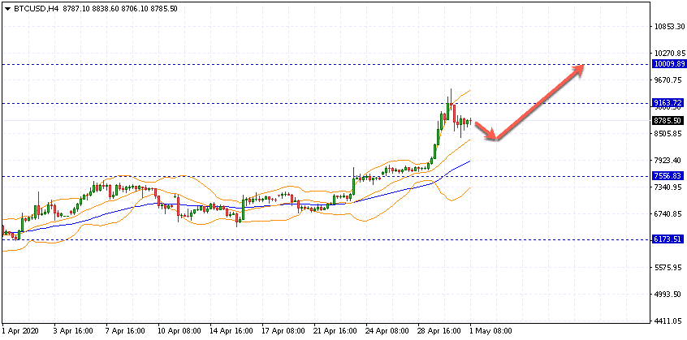Click the 7 Apr 16:00 time label
The height and width of the screenshot is (340, 687).
pos(125,331)
